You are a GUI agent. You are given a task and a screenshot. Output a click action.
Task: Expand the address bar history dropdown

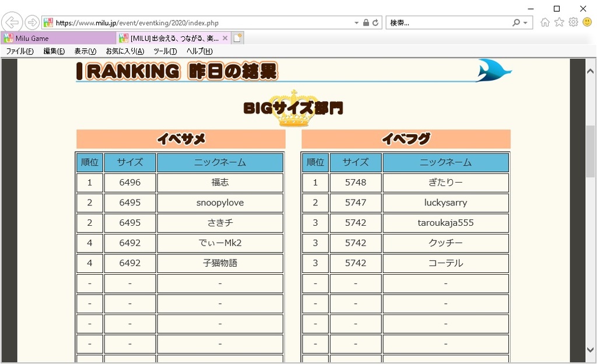pos(357,23)
